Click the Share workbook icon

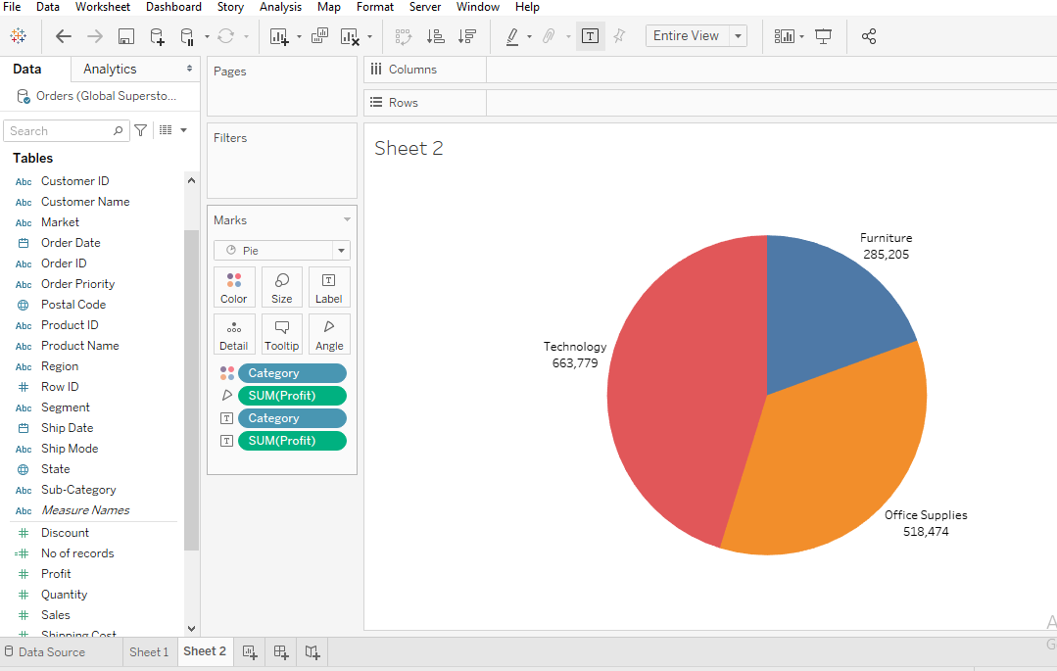tap(869, 36)
